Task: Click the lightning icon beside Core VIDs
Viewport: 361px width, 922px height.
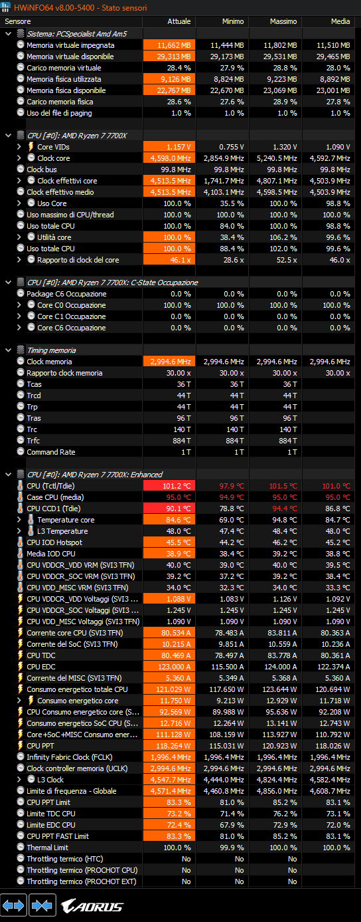Action: pyautogui.click(x=31, y=147)
